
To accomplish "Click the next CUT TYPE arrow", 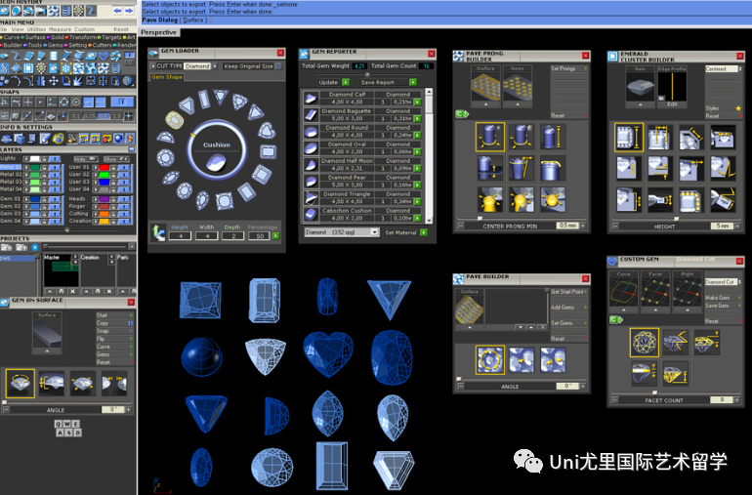I will 215,66.
